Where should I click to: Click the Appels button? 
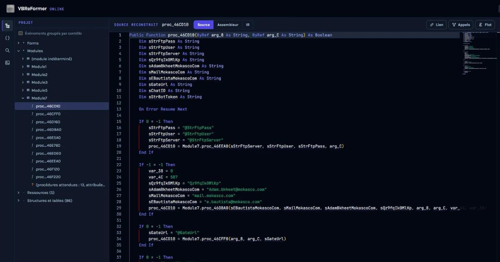point(461,25)
